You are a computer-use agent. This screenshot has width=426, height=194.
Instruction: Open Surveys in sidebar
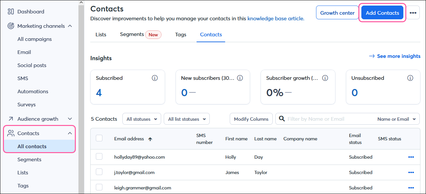[27, 104]
